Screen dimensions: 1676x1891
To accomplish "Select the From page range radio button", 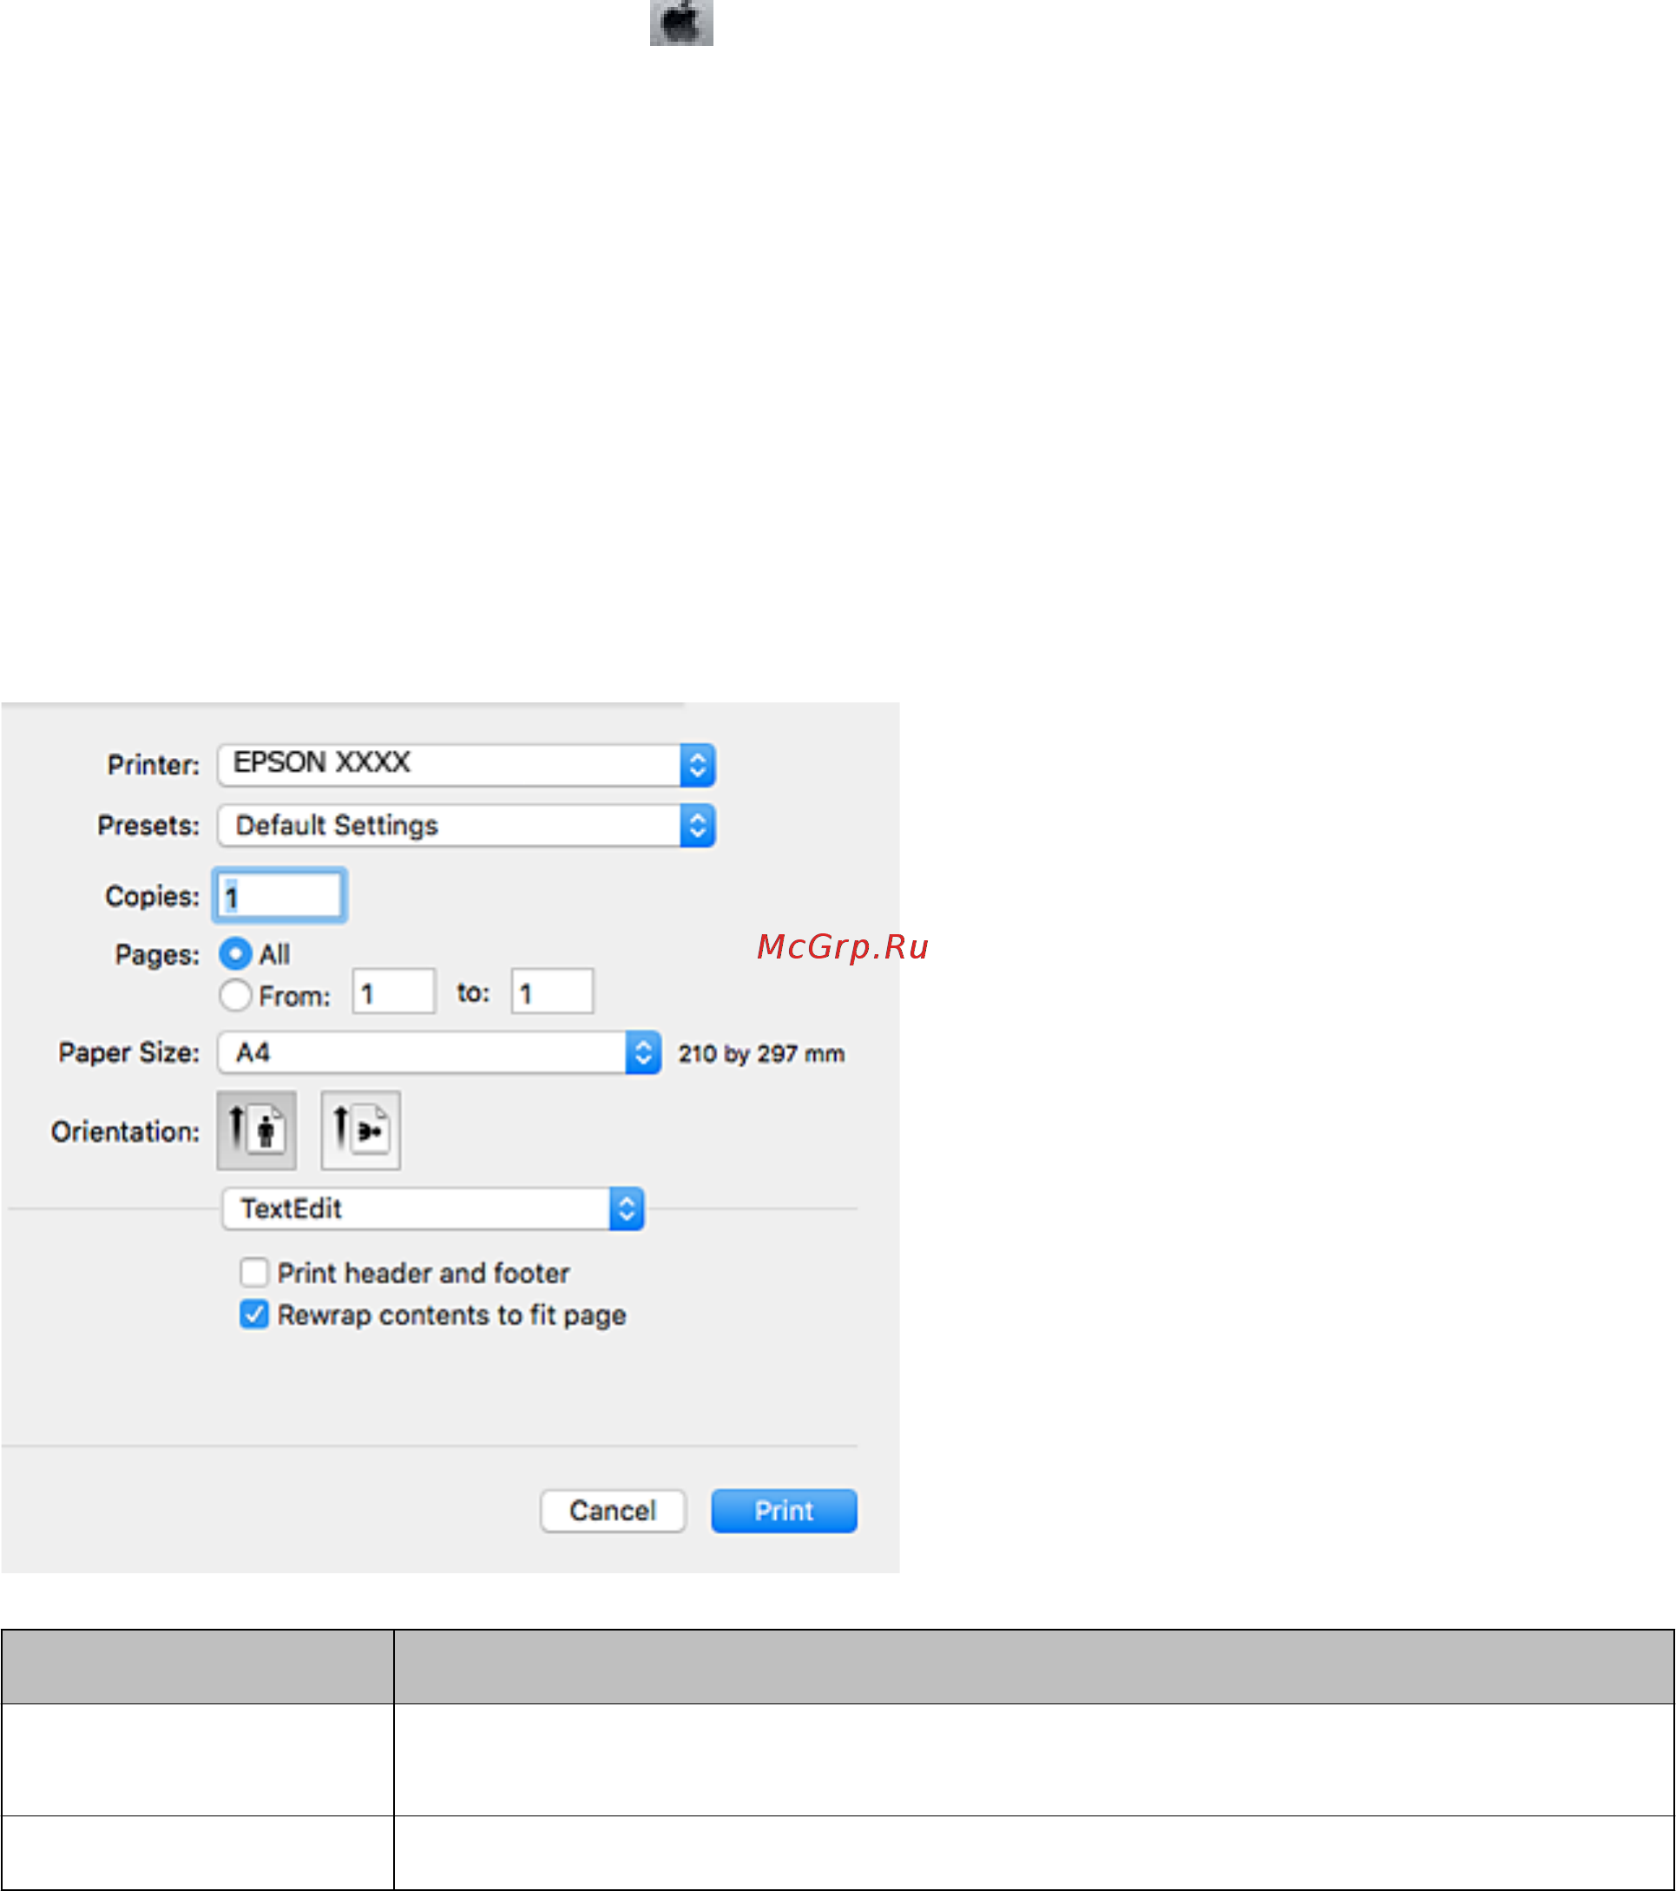I will point(235,996).
